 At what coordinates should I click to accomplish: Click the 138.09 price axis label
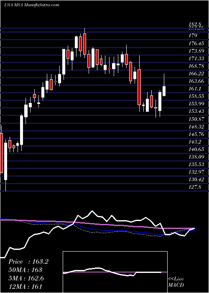pyautogui.click(x=197, y=157)
